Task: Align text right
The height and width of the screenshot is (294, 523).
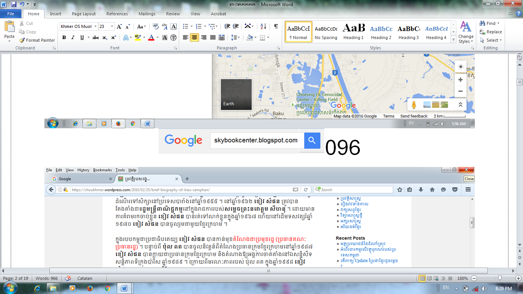Action: 204,38
